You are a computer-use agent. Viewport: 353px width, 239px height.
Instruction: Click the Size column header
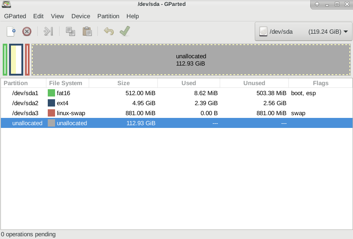pos(123,83)
